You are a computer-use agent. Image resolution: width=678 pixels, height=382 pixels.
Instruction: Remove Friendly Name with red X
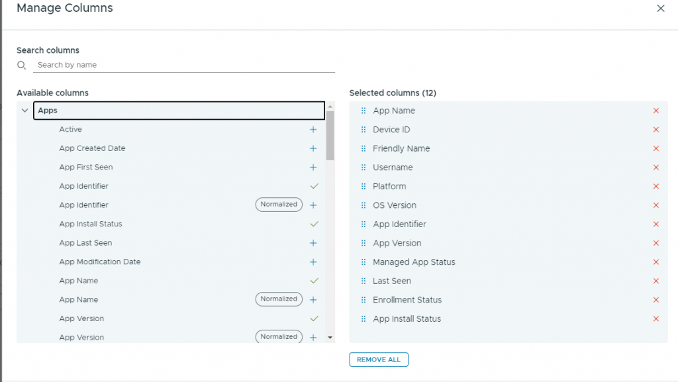click(x=656, y=148)
